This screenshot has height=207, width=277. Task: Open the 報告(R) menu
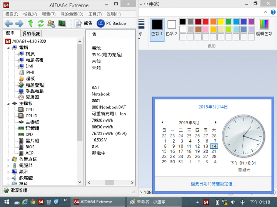click(x=49, y=14)
